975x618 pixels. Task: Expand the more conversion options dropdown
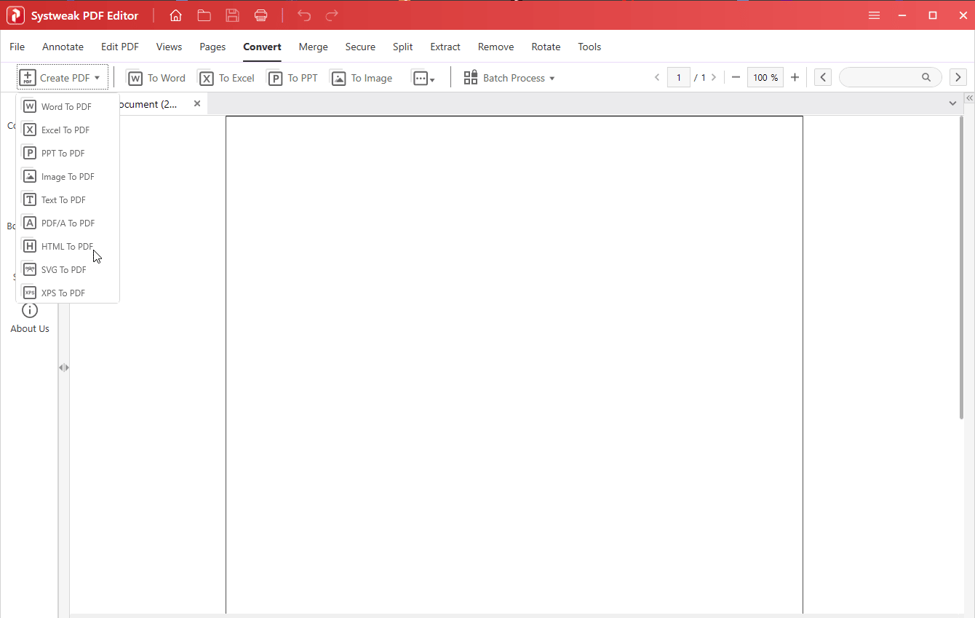click(x=423, y=78)
